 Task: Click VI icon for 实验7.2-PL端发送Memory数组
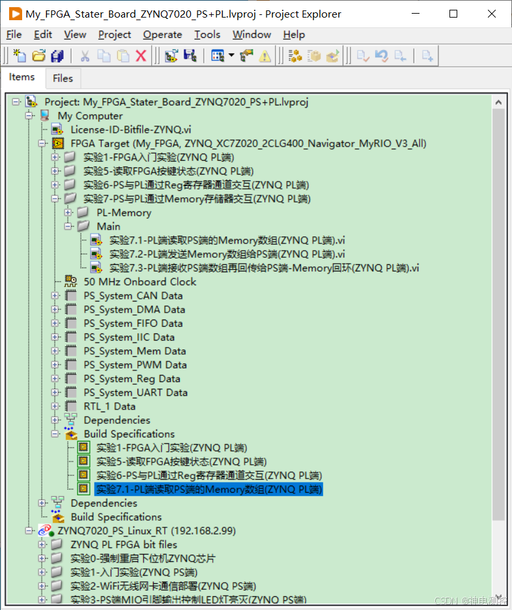coord(96,254)
